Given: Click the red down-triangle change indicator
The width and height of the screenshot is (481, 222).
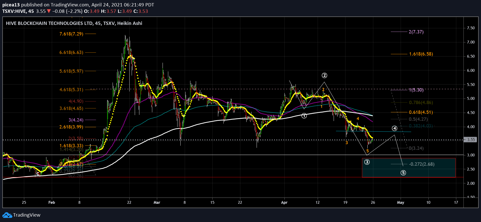Looking at the screenshot, I should (x=49, y=11).
